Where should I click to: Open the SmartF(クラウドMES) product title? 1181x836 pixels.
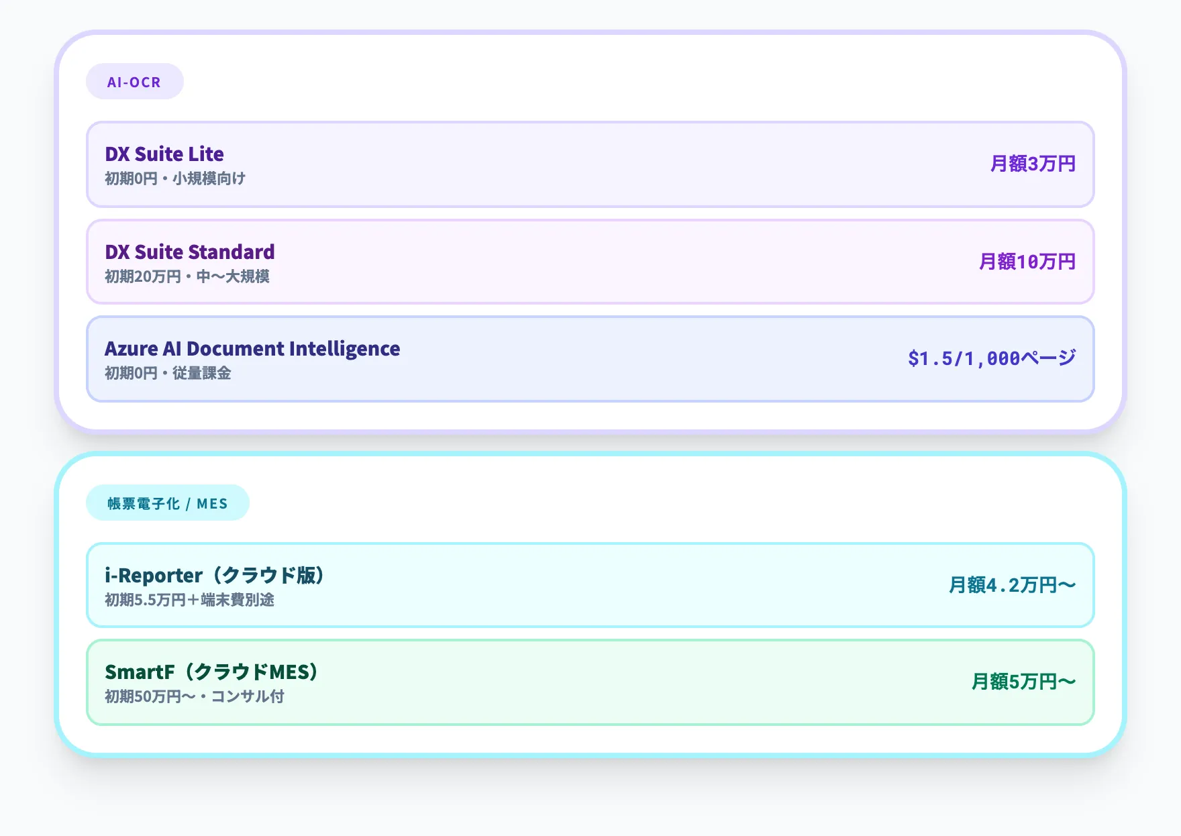point(212,672)
